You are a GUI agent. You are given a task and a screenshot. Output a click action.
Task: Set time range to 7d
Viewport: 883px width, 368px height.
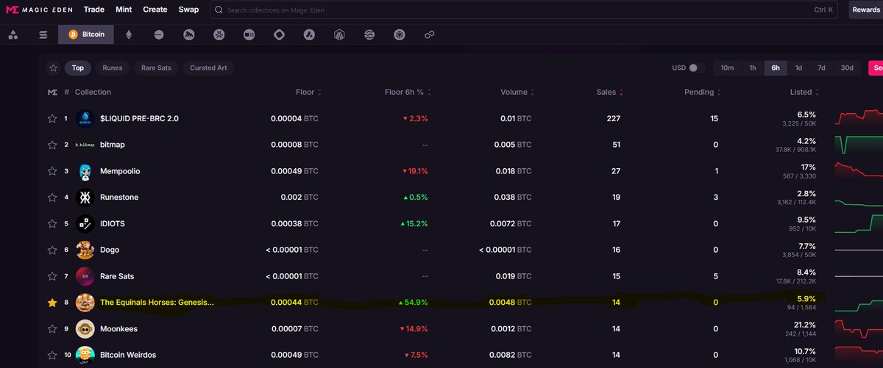tap(822, 68)
